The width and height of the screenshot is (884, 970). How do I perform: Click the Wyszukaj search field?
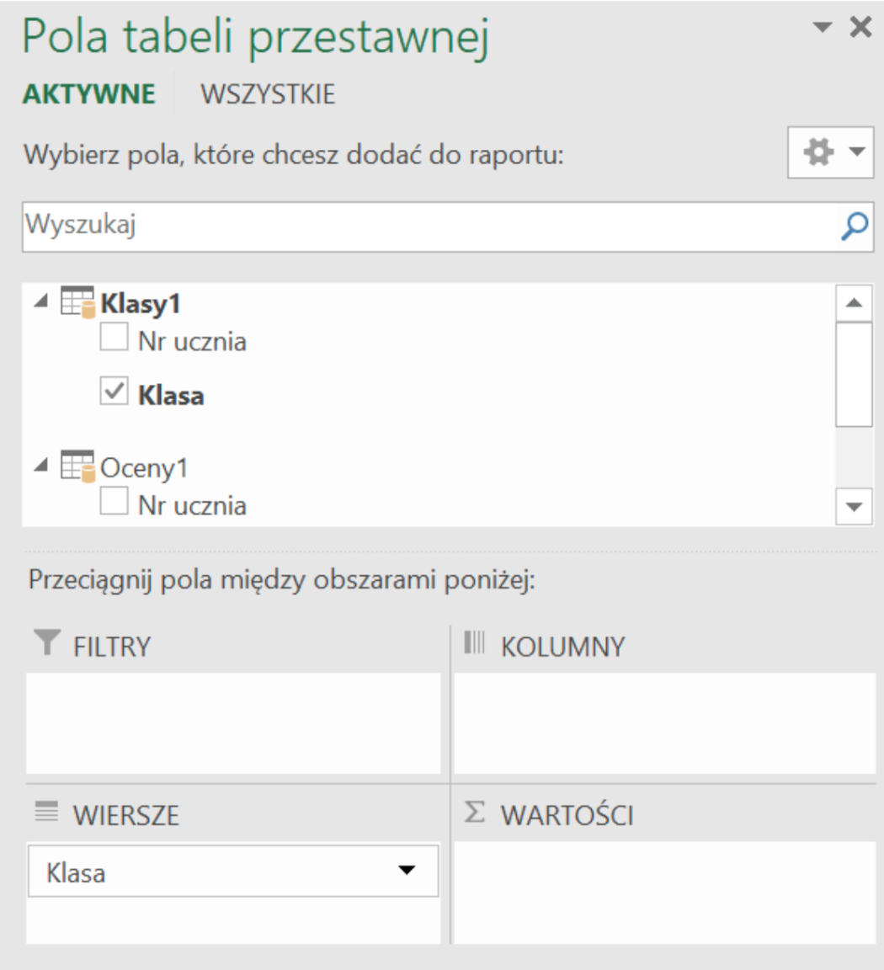[421, 225]
